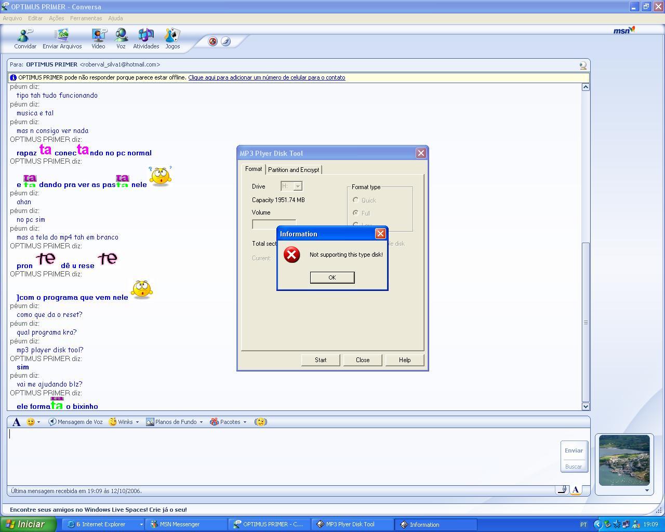
Task: Switch to MP3 Plyer Disk Tool taskbar button
Action: [352, 524]
